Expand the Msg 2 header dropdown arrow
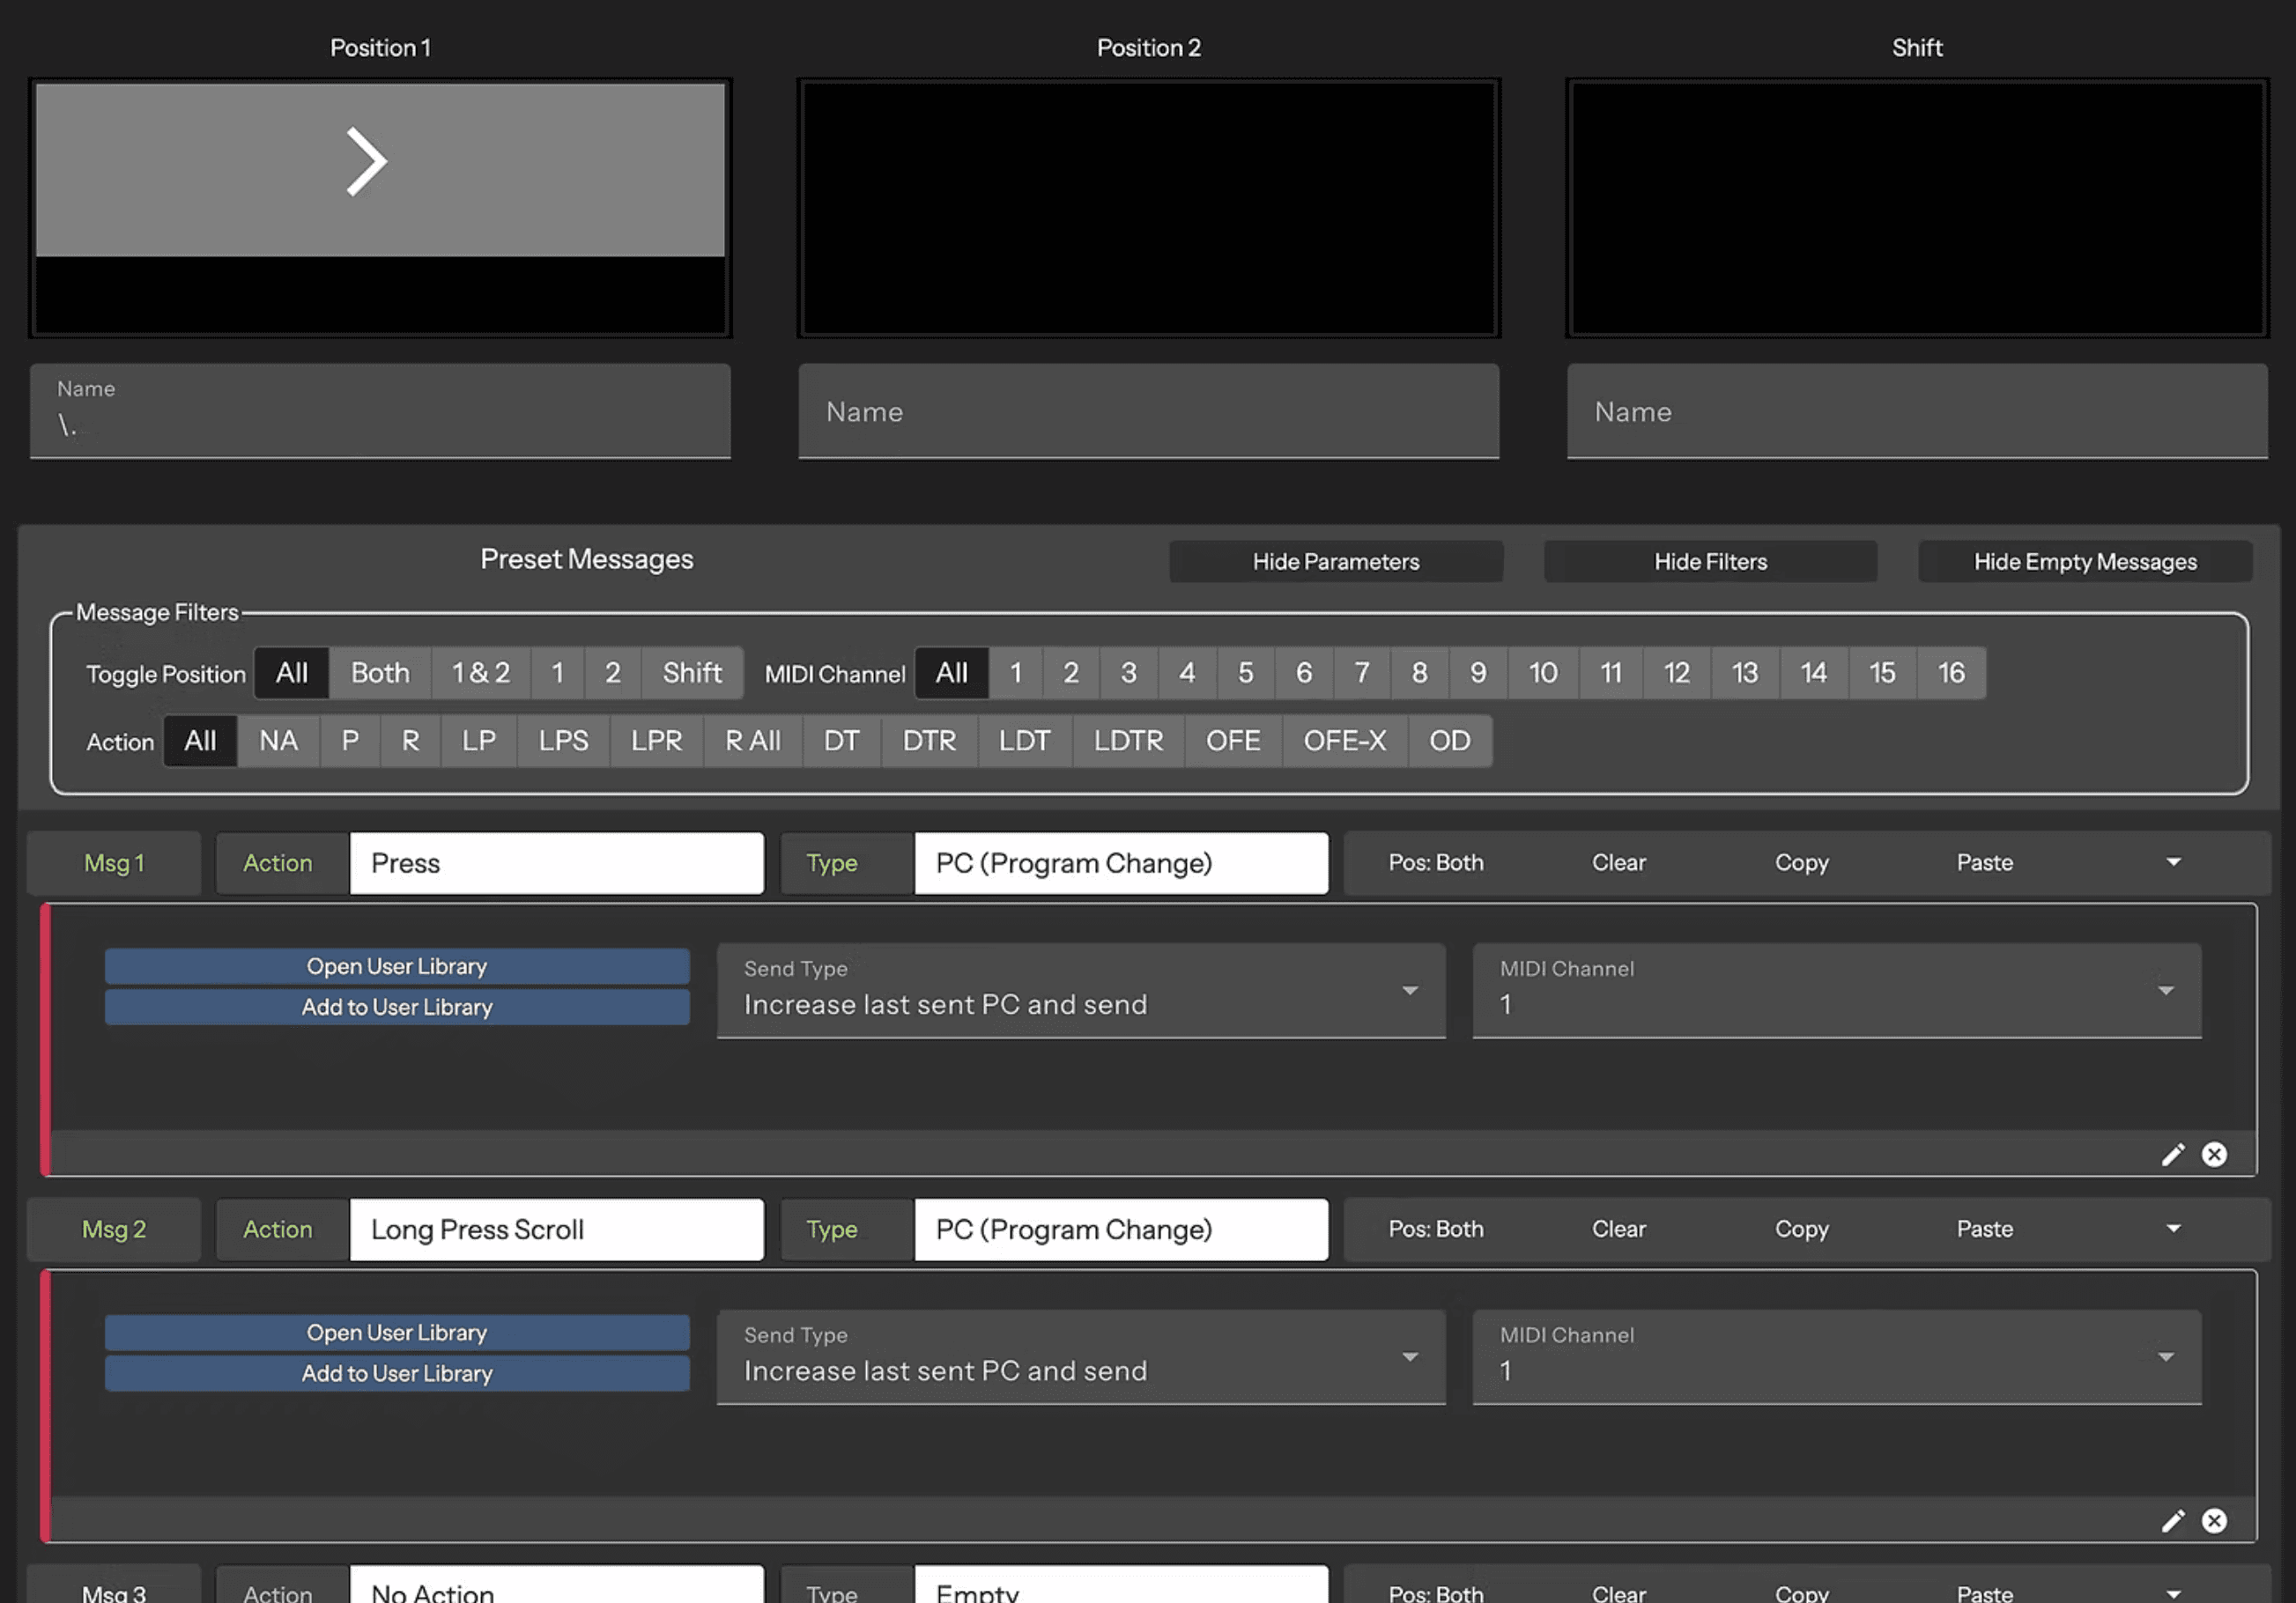Viewport: 2296px width, 1603px height. (2173, 1228)
